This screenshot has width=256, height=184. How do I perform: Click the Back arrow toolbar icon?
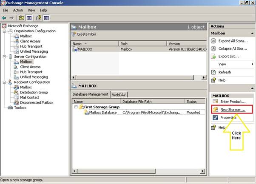[4, 17]
